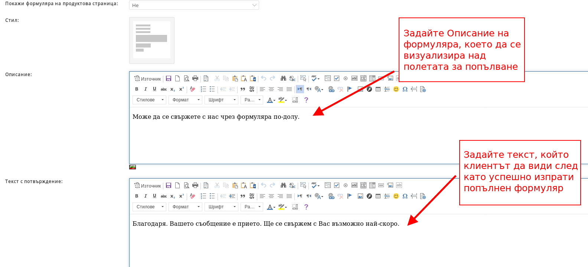Select the form style thumbnail
Image resolution: width=588 pixels, height=267 pixels.
[151, 40]
